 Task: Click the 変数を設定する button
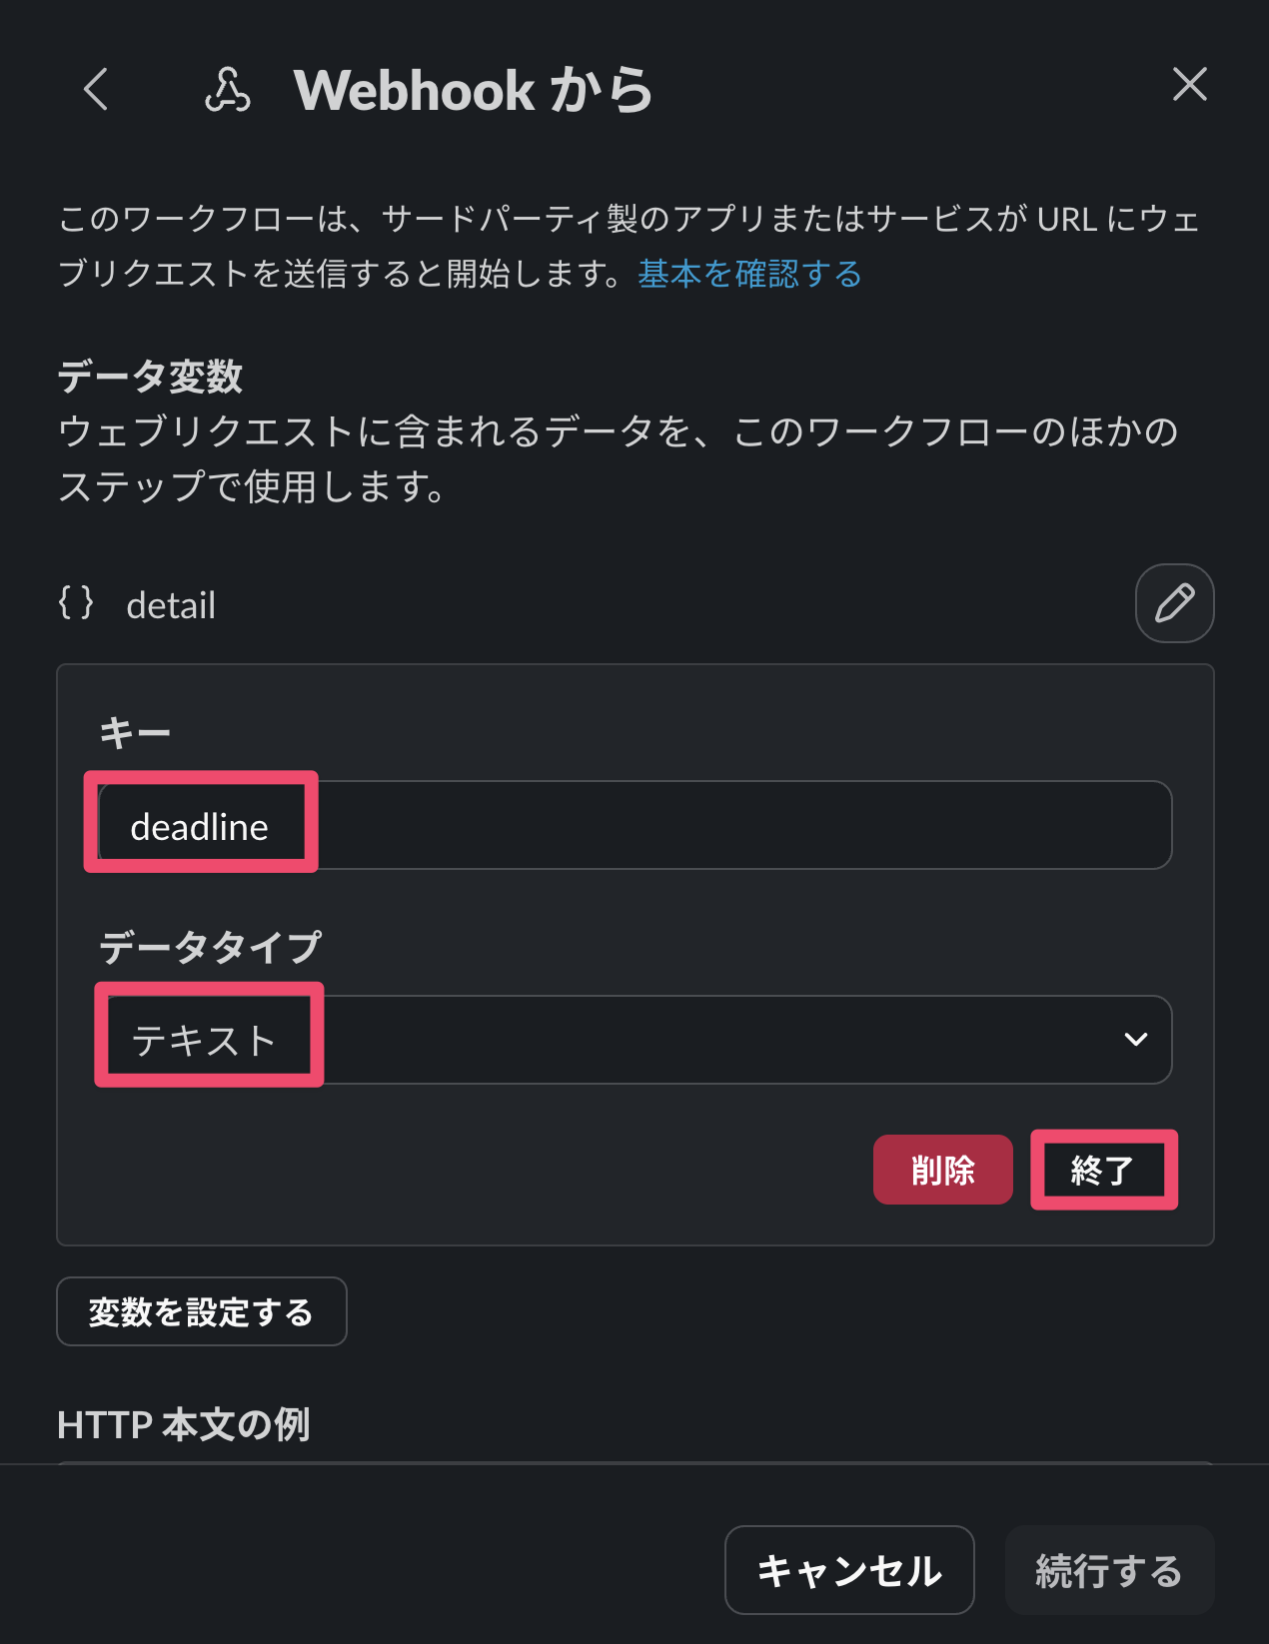click(x=201, y=1311)
